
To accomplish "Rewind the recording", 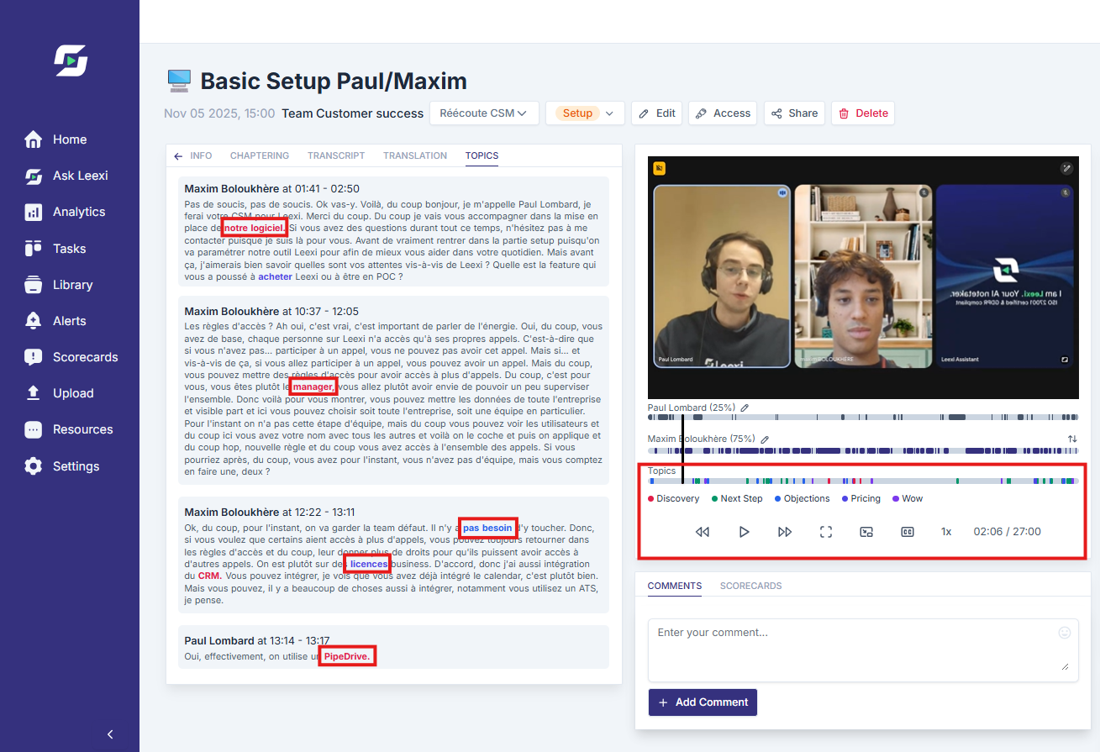I will [x=703, y=532].
